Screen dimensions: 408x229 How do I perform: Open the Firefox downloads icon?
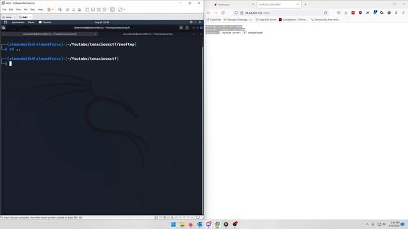[x=346, y=13]
